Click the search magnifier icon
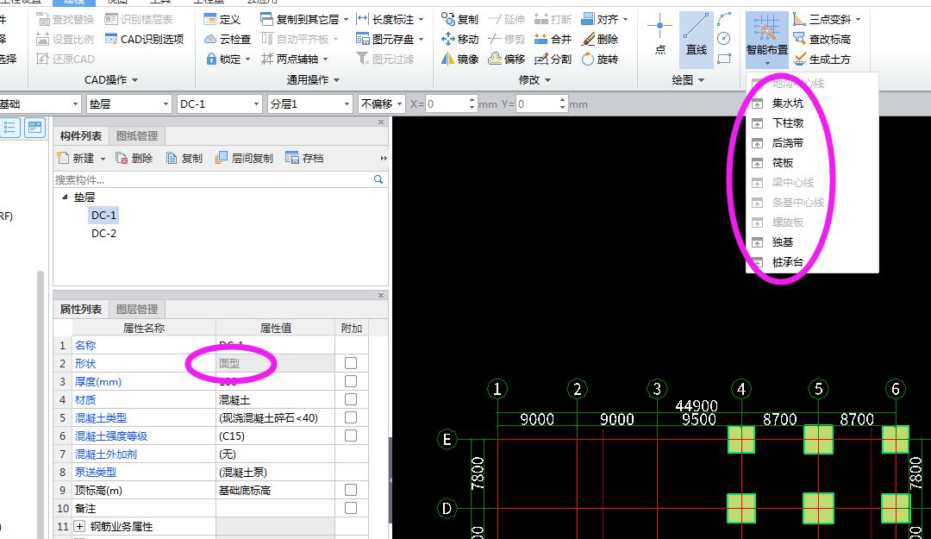 [x=378, y=179]
